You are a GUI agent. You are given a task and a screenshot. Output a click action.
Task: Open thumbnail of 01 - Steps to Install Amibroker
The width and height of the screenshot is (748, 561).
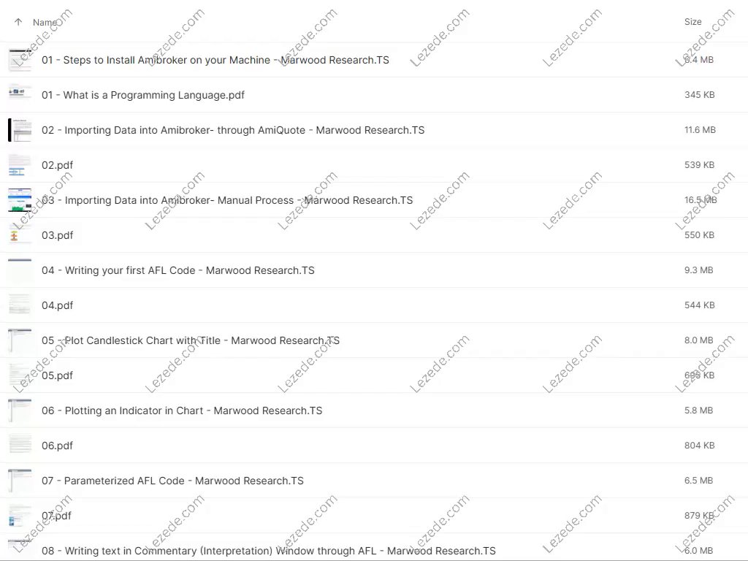pyautogui.click(x=20, y=60)
